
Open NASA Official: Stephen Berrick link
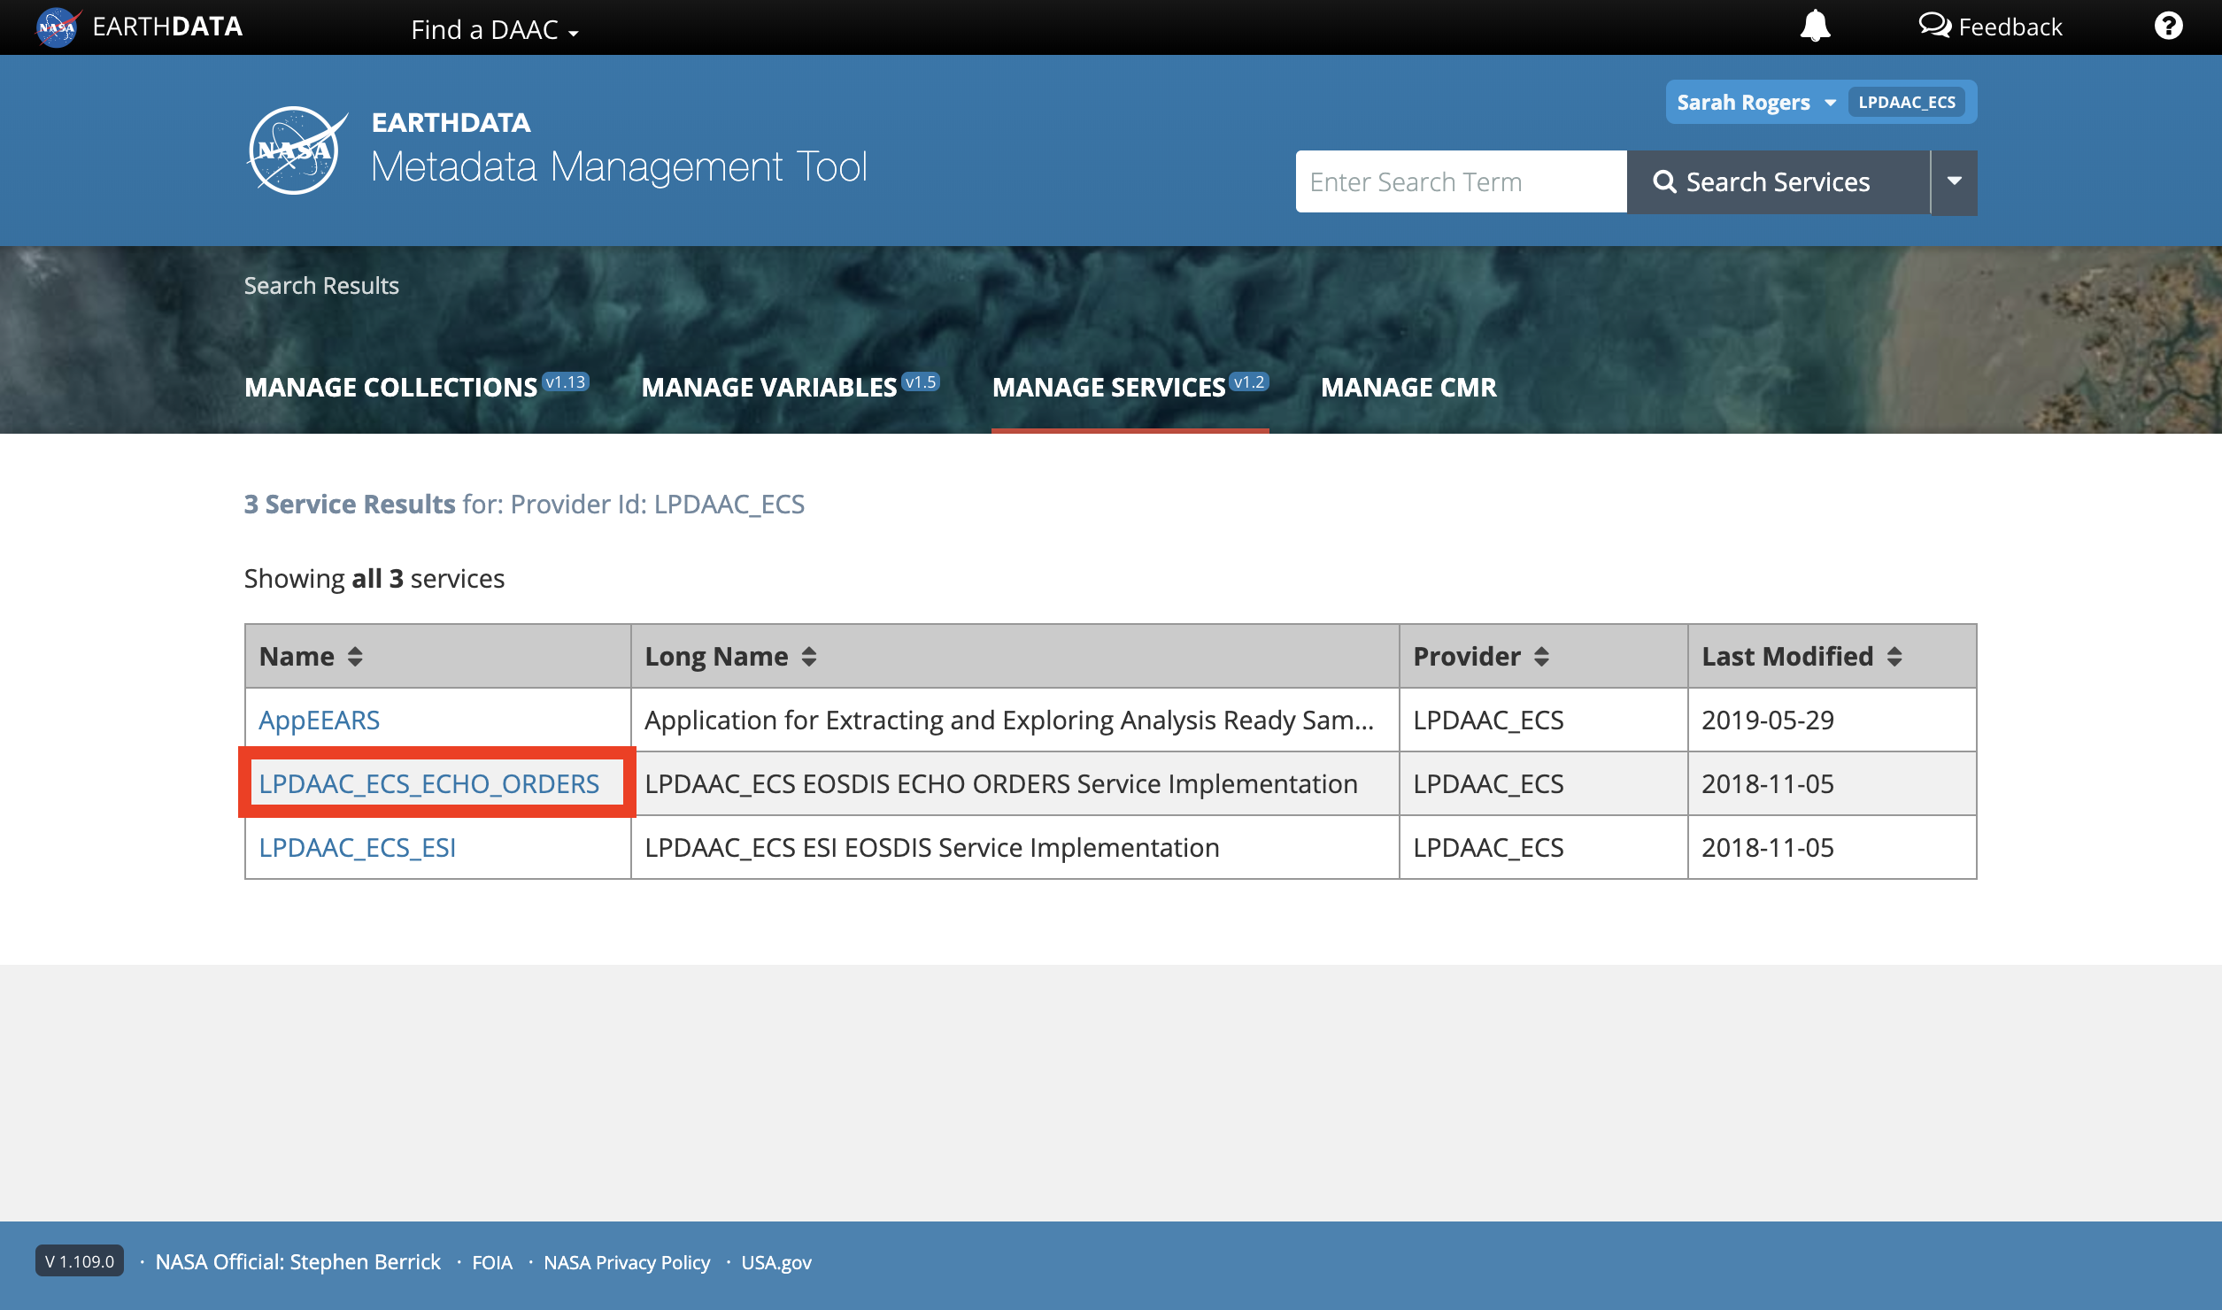pyautogui.click(x=297, y=1262)
